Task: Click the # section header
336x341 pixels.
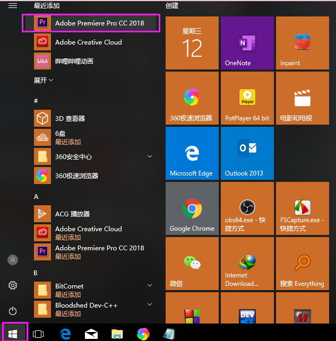Action: [x=36, y=101]
